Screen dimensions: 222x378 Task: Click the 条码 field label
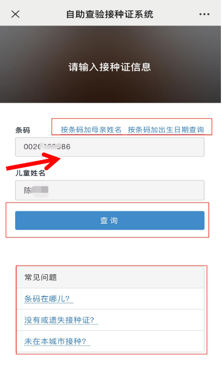coord(23,130)
